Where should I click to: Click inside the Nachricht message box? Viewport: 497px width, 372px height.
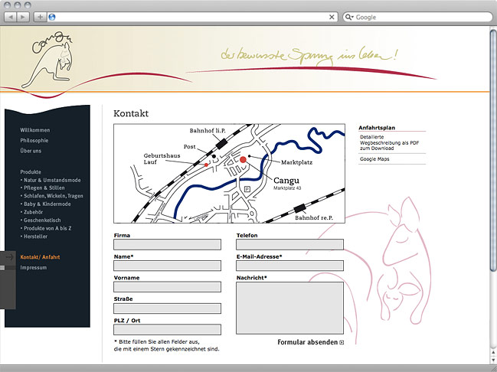tap(290, 308)
